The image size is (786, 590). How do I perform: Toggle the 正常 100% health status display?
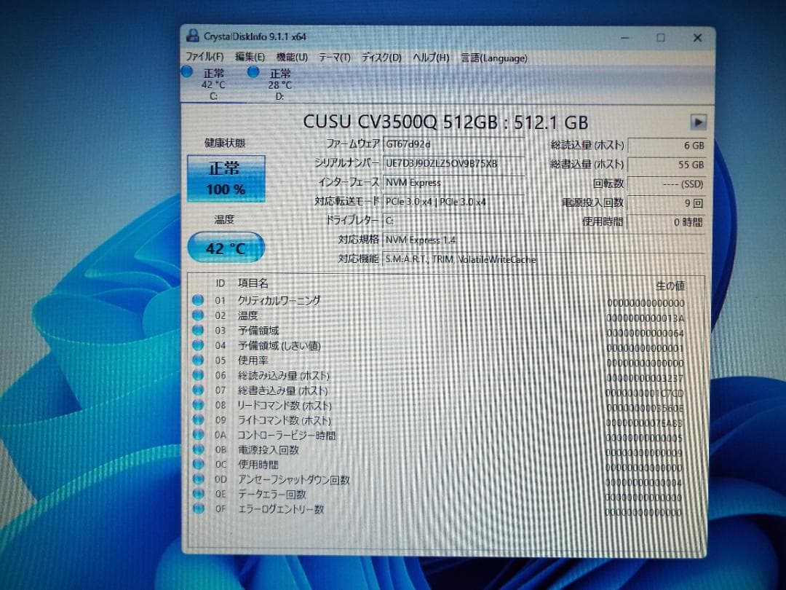tap(226, 178)
